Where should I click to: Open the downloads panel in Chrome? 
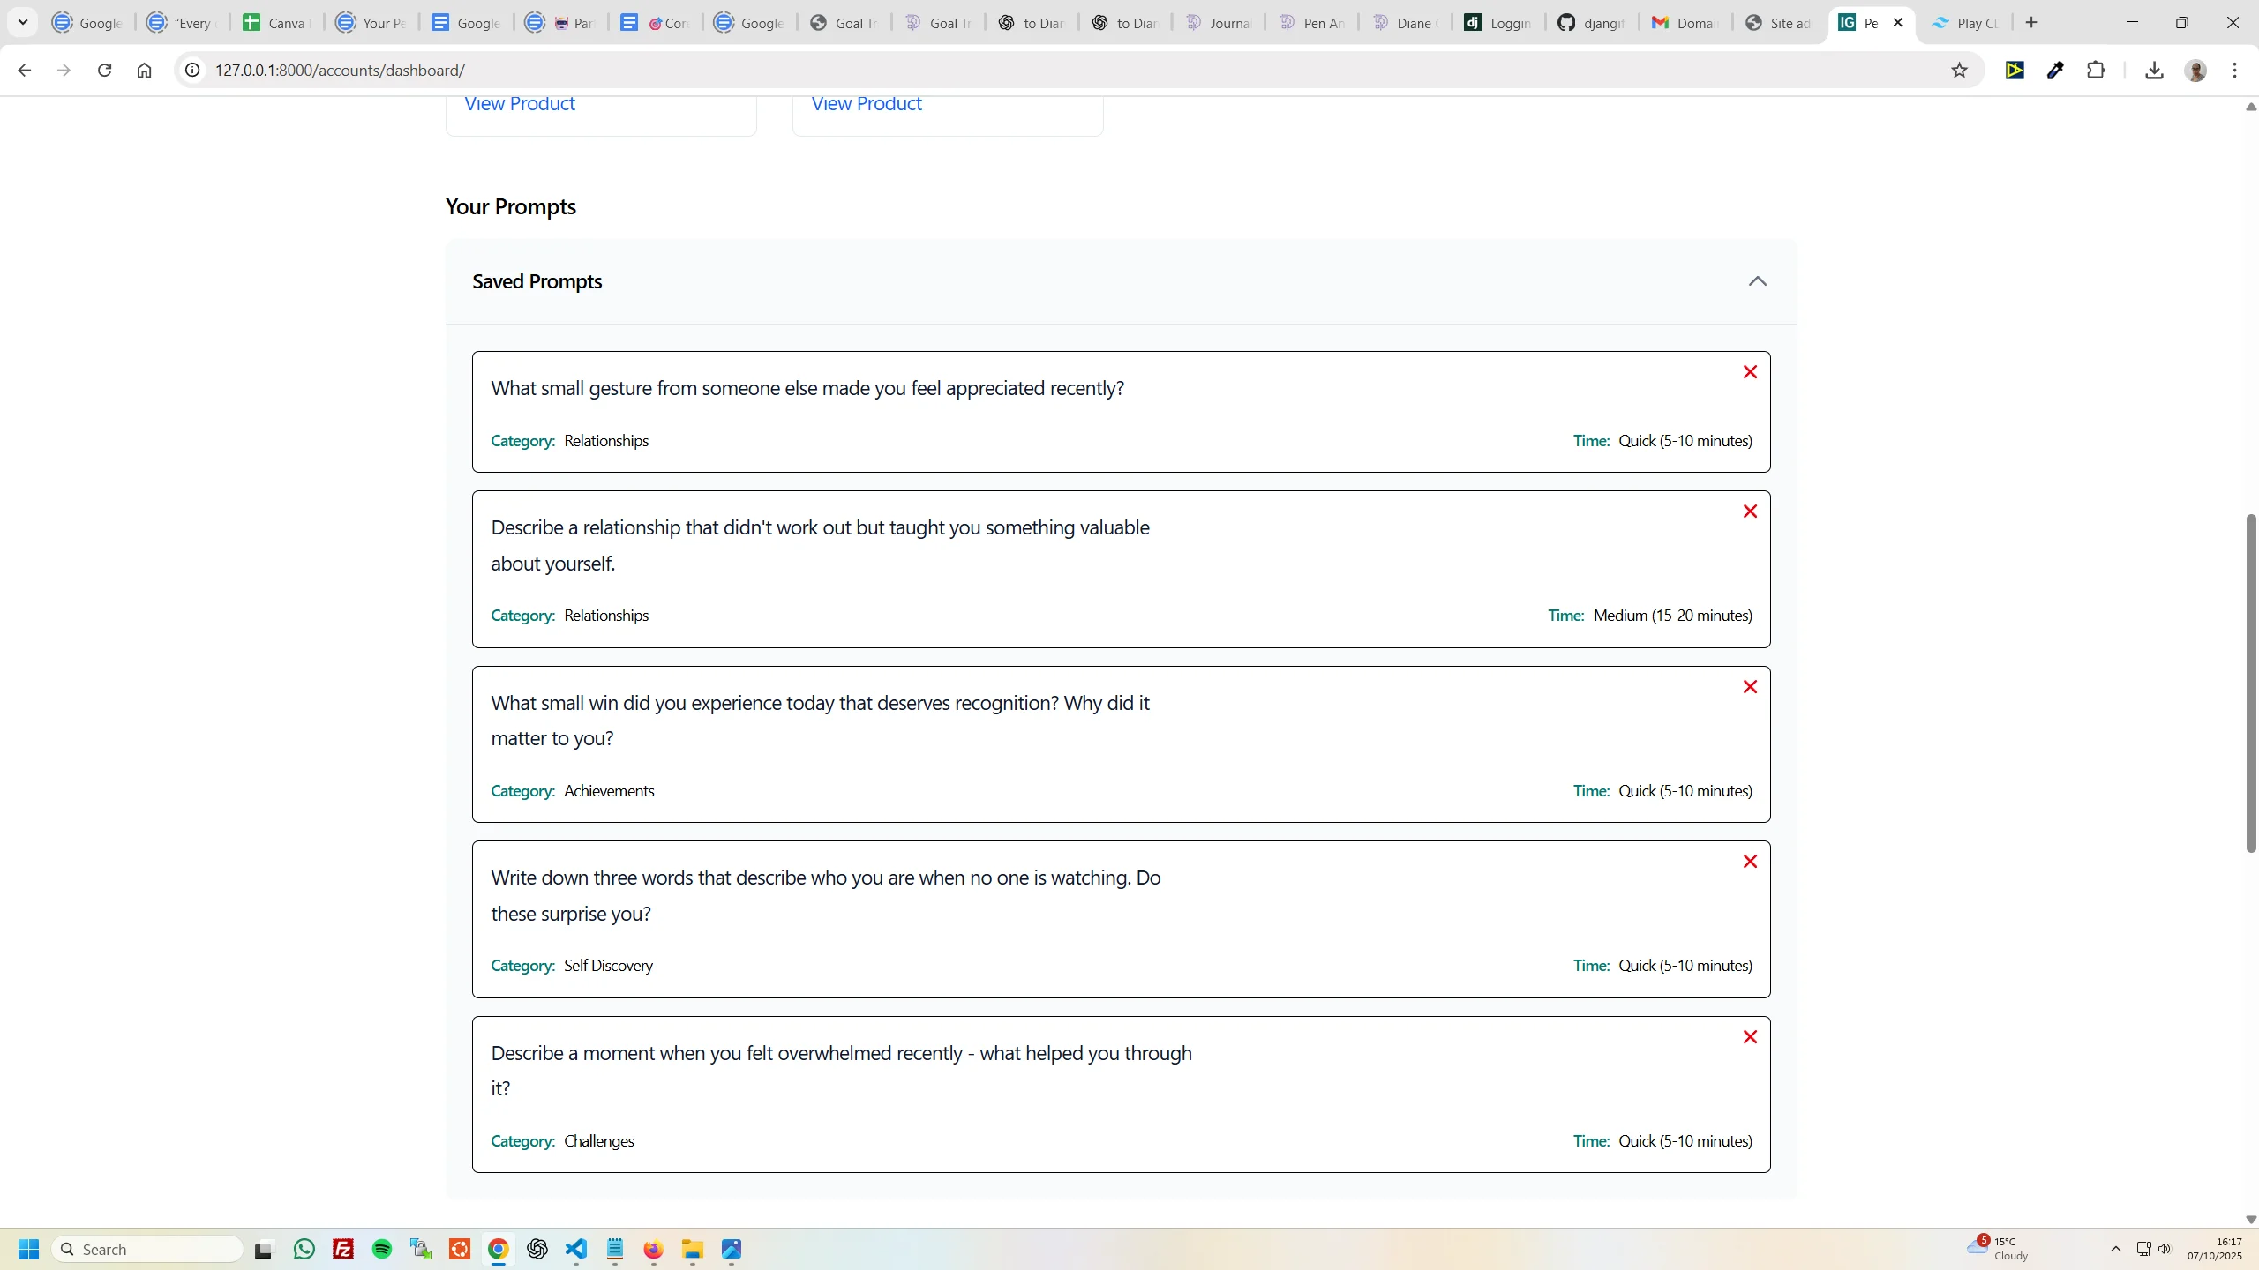click(x=2153, y=70)
